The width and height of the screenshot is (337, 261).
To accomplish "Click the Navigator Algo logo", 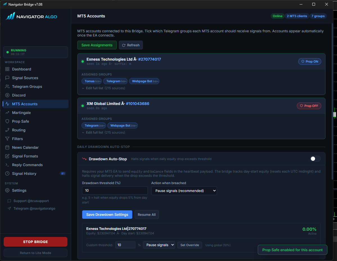I will coord(31,16).
